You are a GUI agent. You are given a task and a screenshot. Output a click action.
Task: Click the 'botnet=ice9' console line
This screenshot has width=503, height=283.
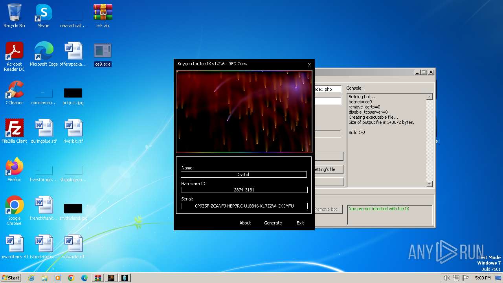pyautogui.click(x=360, y=102)
